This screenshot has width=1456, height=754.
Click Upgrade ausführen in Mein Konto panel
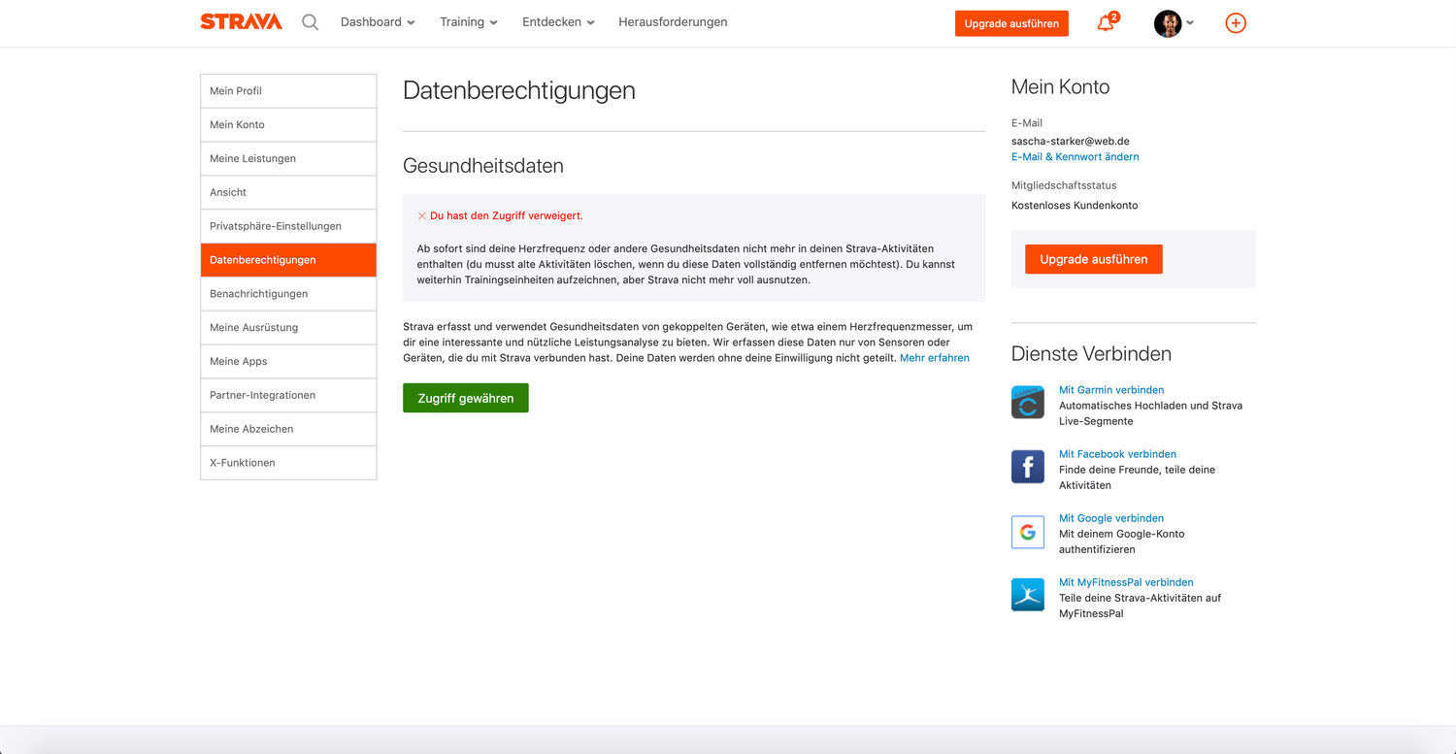1094,259
